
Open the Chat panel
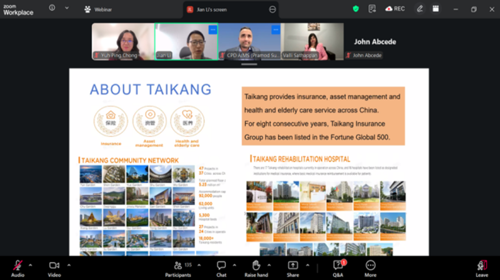pos(221,266)
